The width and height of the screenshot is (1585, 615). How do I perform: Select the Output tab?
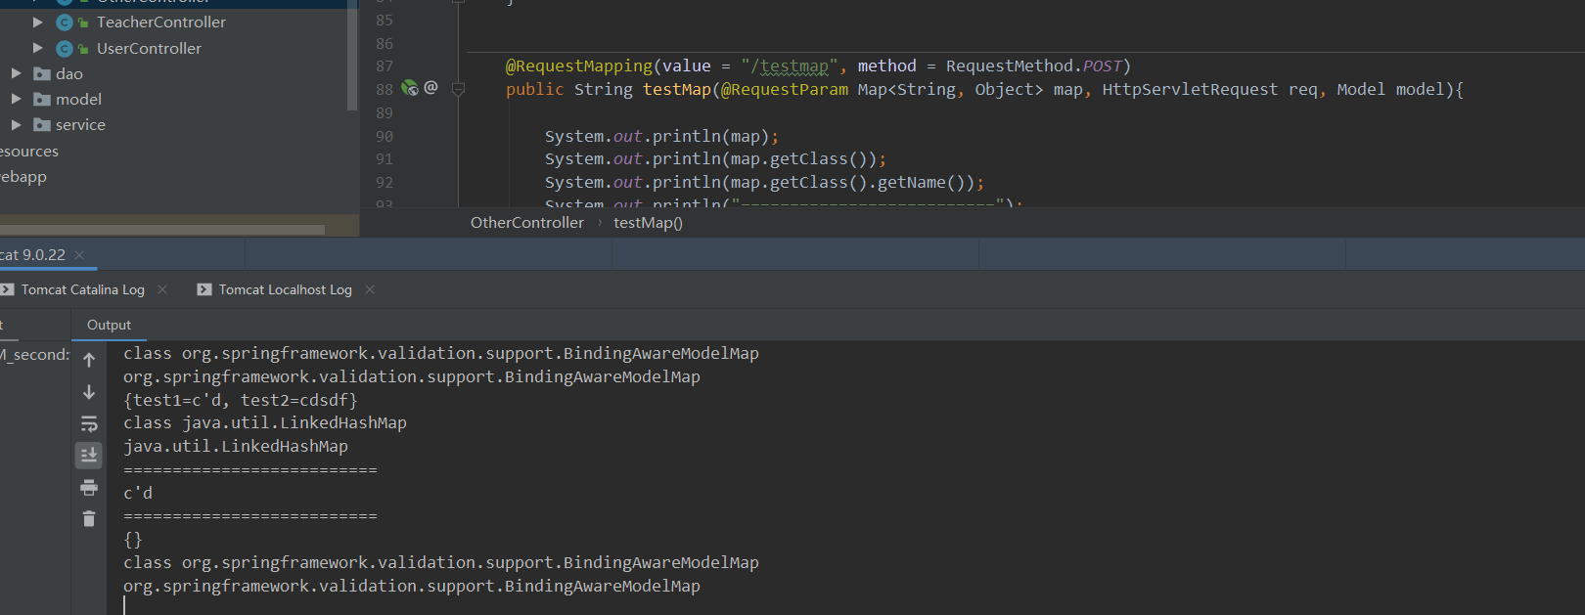coord(109,325)
